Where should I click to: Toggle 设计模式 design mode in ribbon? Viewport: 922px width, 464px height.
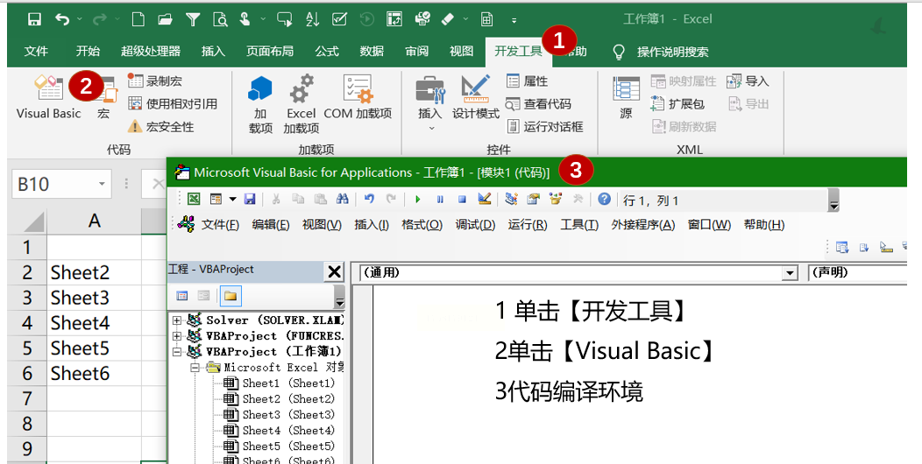tap(476, 97)
